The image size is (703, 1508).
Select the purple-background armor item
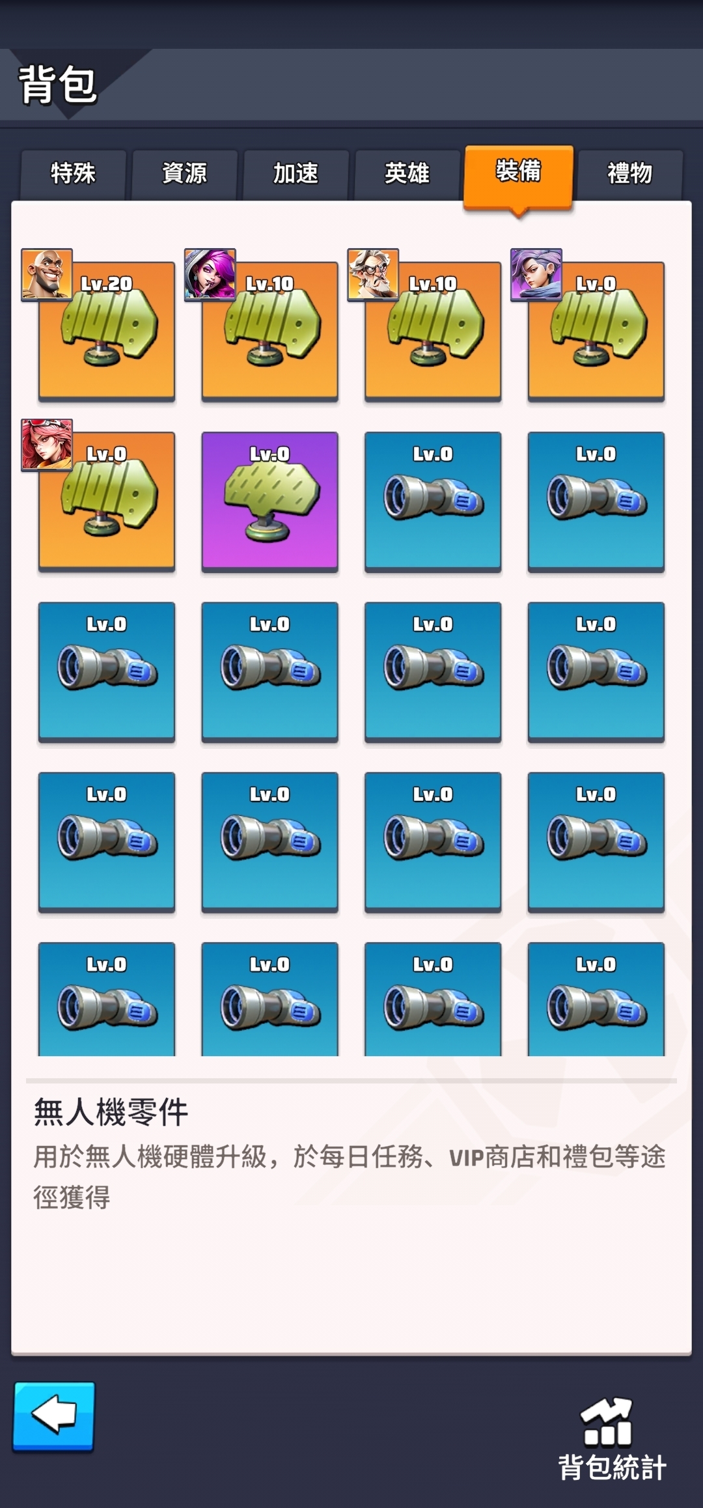click(269, 501)
